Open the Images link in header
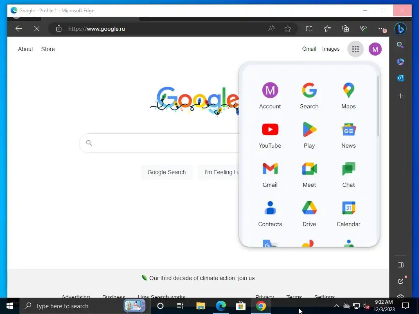Screen dimensions: 419x314 (x=331, y=49)
